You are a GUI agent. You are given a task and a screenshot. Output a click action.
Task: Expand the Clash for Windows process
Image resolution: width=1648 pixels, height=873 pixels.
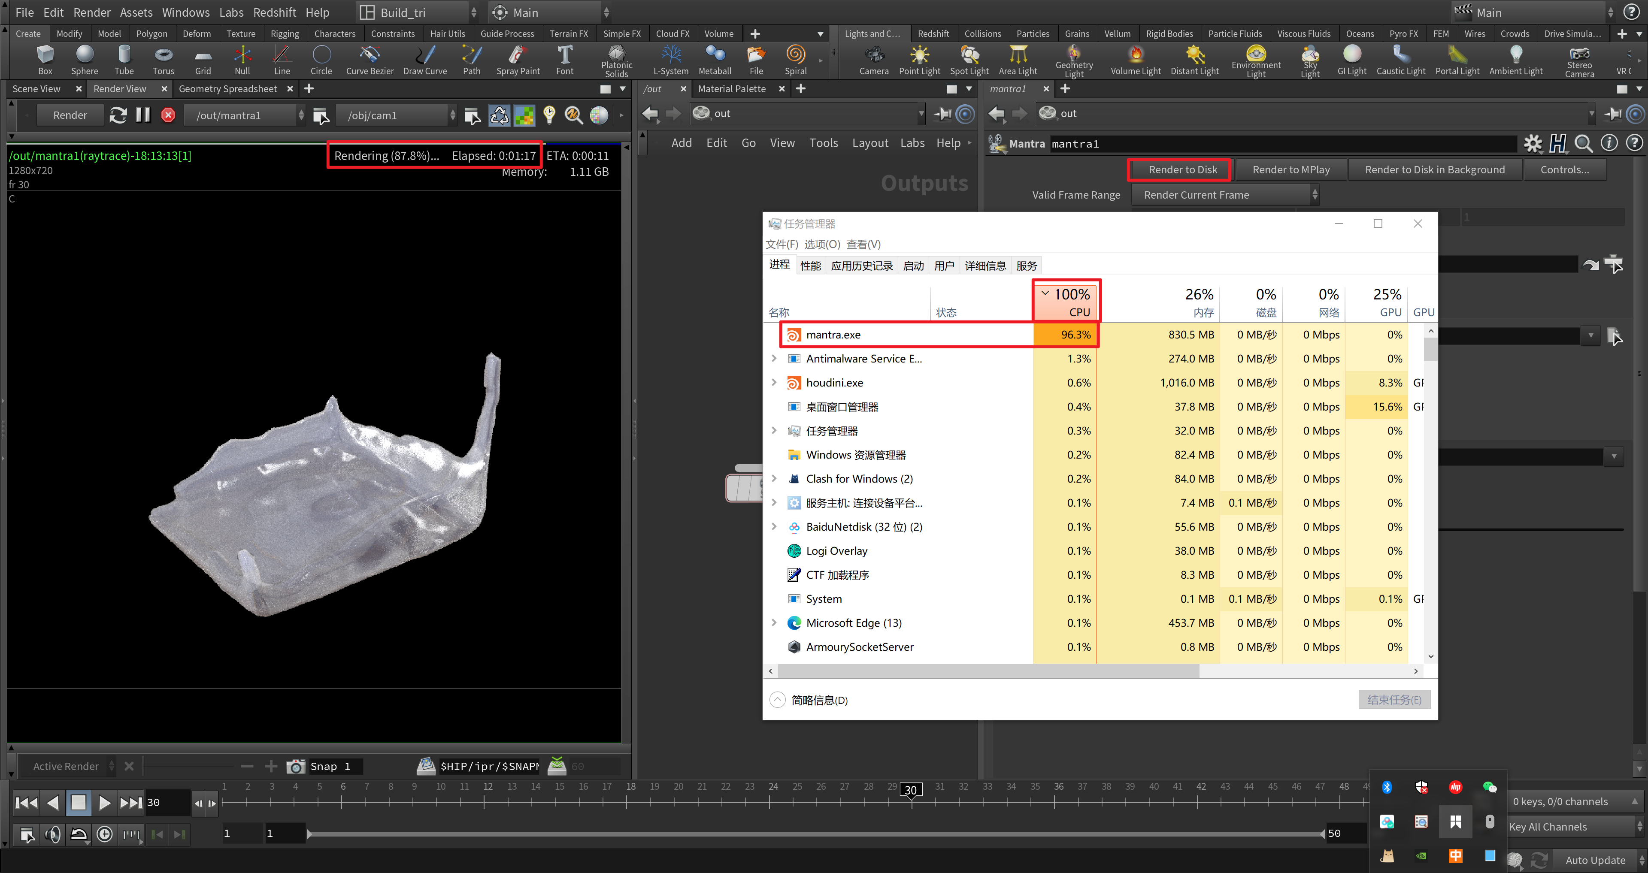pos(773,478)
